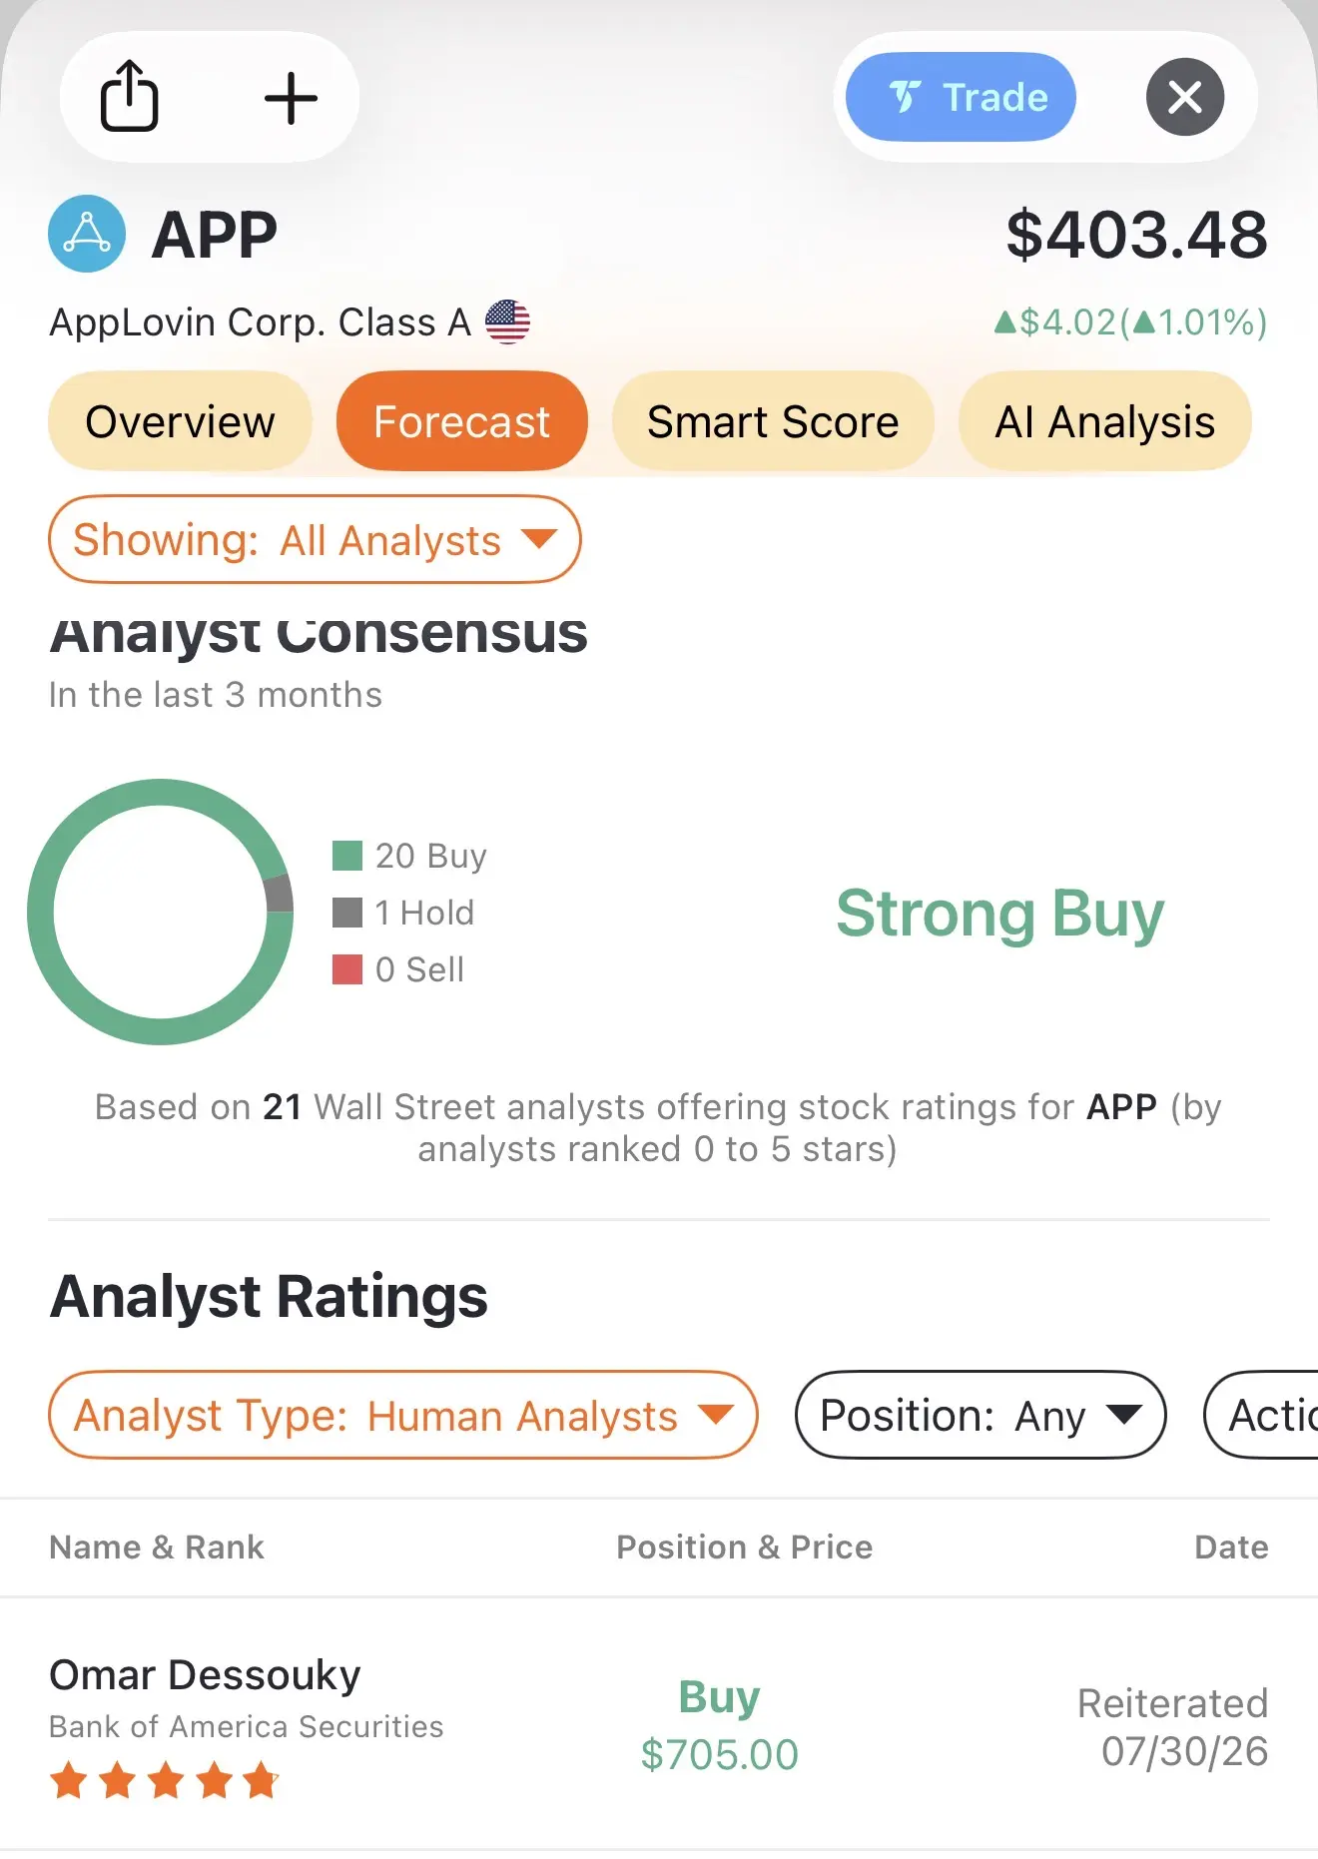
Task: Tap the AppLovin logo icon
Action: point(87,234)
